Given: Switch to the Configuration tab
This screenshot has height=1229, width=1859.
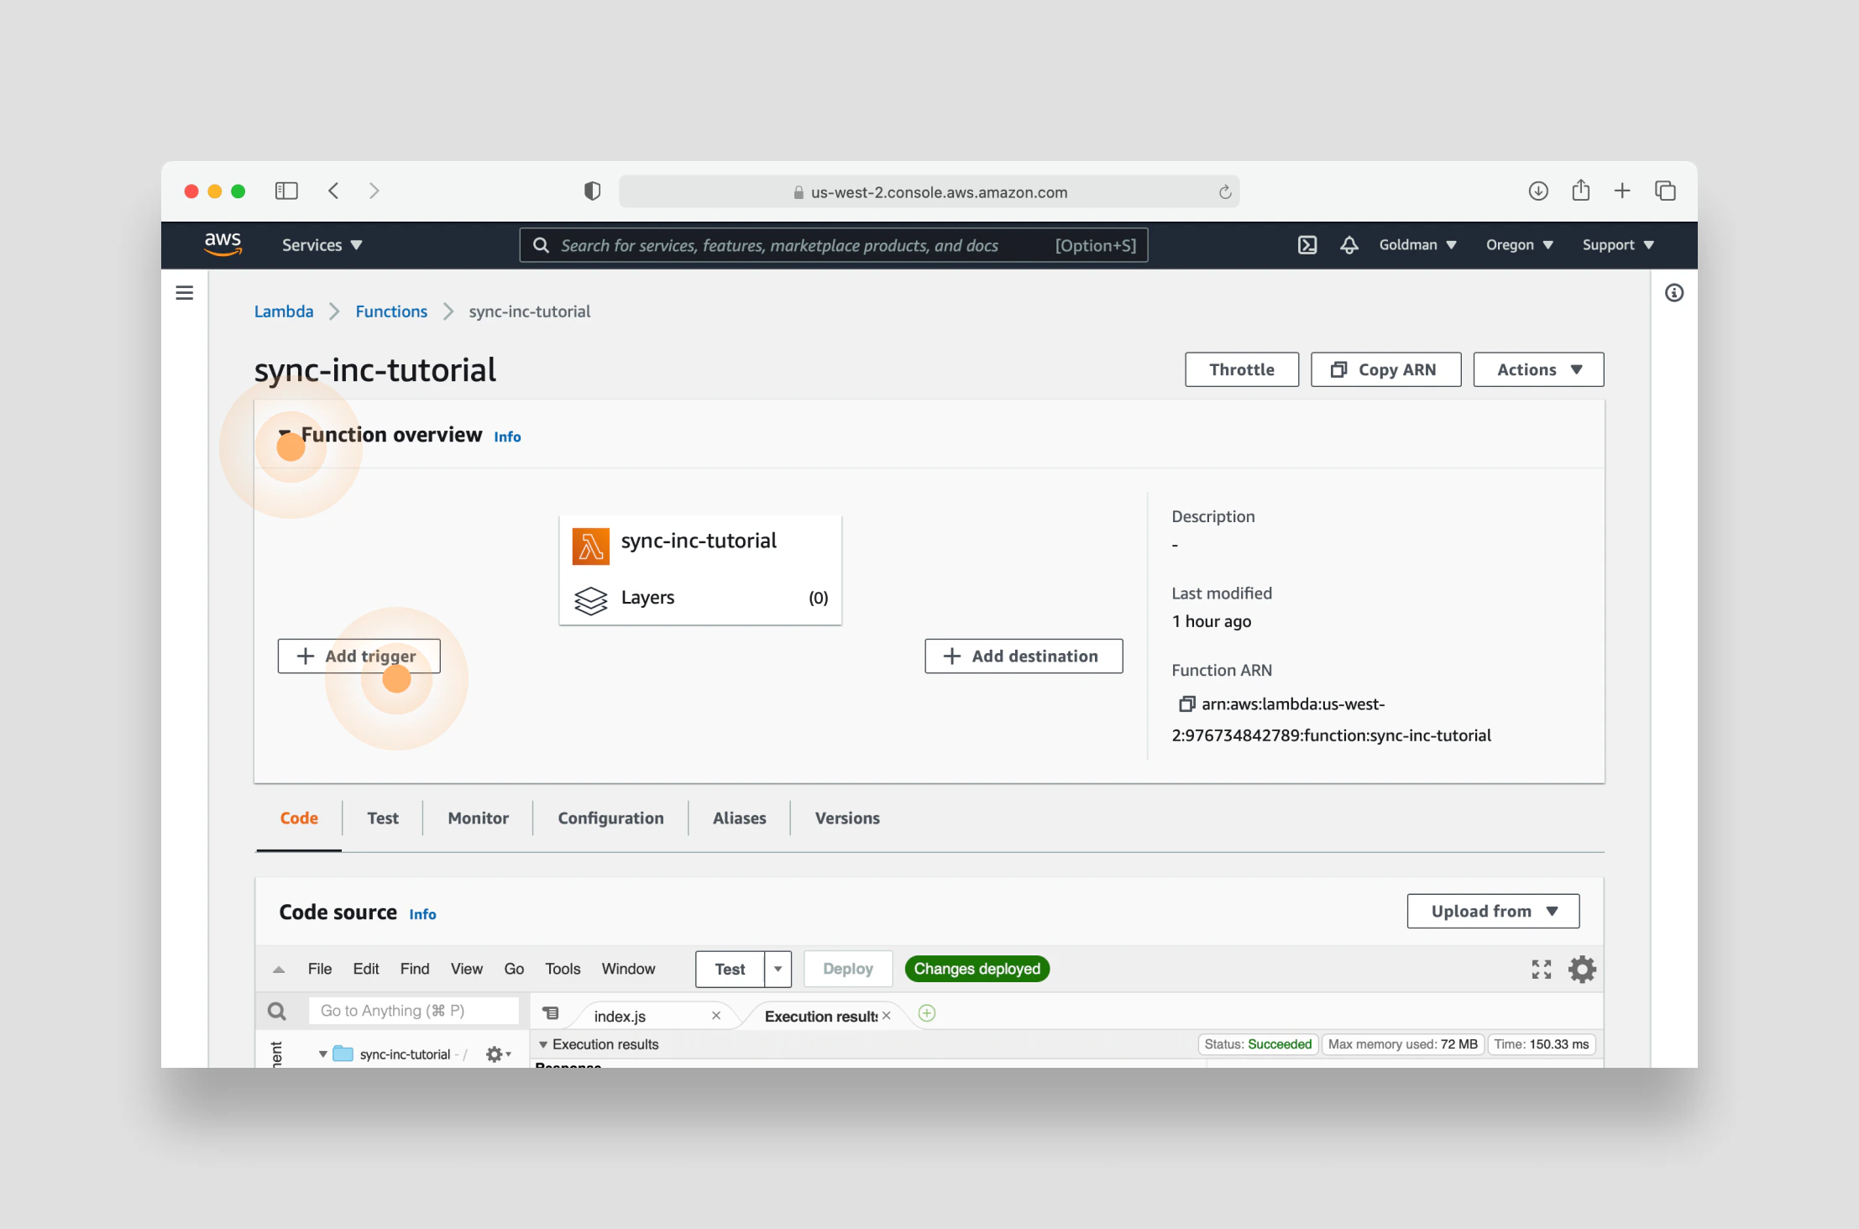Looking at the screenshot, I should (610, 818).
